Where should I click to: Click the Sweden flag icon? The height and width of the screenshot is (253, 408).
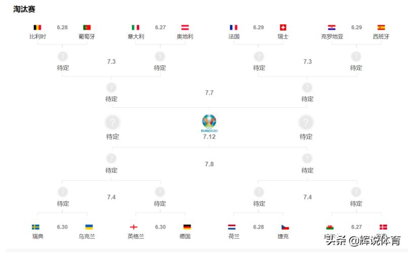coord(36,227)
